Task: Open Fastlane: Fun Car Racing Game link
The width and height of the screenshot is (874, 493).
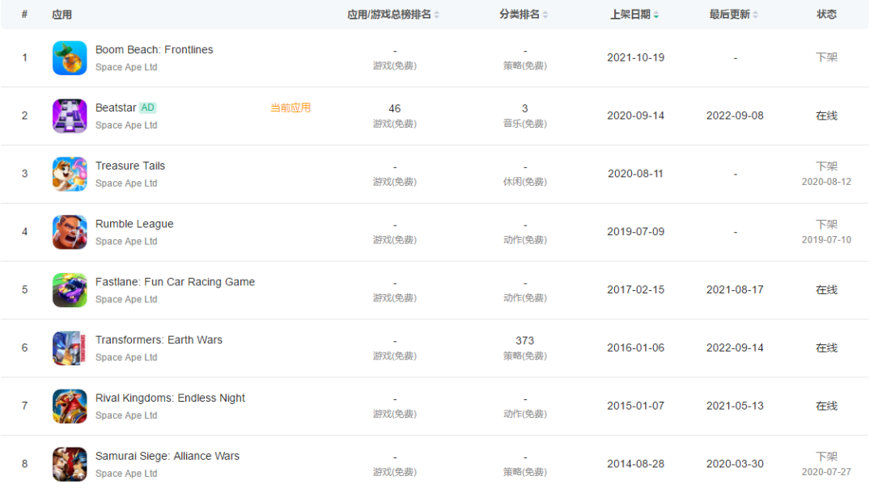Action: click(175, 281)
